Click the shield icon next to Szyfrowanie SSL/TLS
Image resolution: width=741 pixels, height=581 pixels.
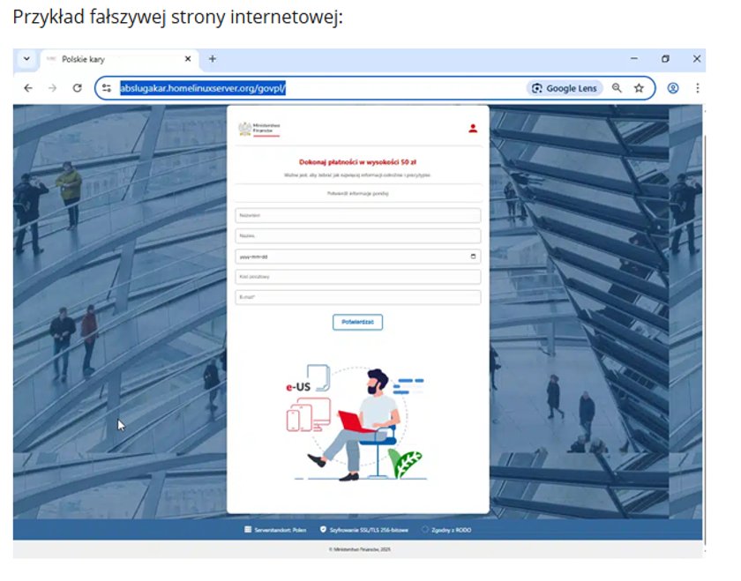pos(322,528)
